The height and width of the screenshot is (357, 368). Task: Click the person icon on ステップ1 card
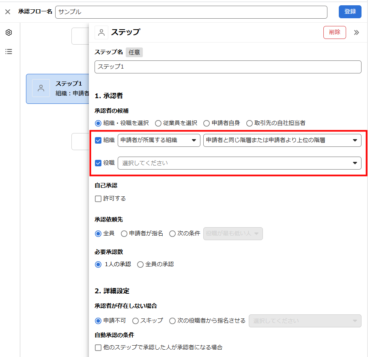41,88
